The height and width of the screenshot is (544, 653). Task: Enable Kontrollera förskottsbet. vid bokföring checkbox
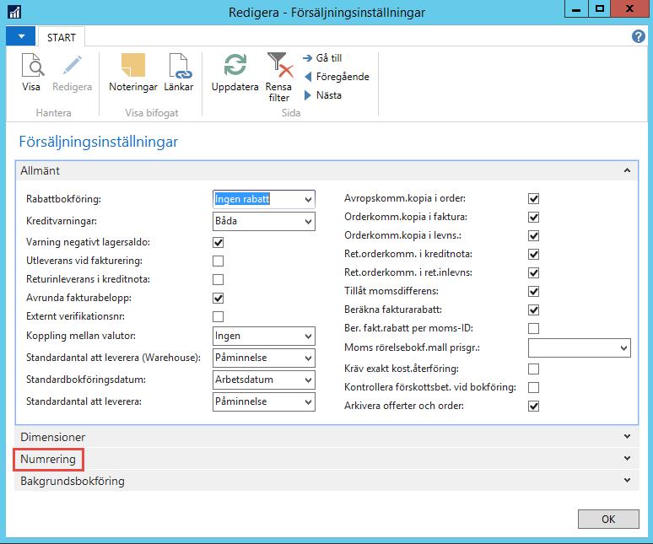(x=533, y=387)
